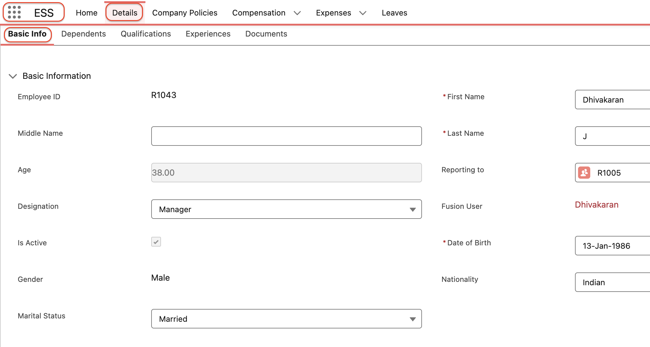Open the Qualifications subtab
This screenshot has width=650, height=347.
point(146,34)
